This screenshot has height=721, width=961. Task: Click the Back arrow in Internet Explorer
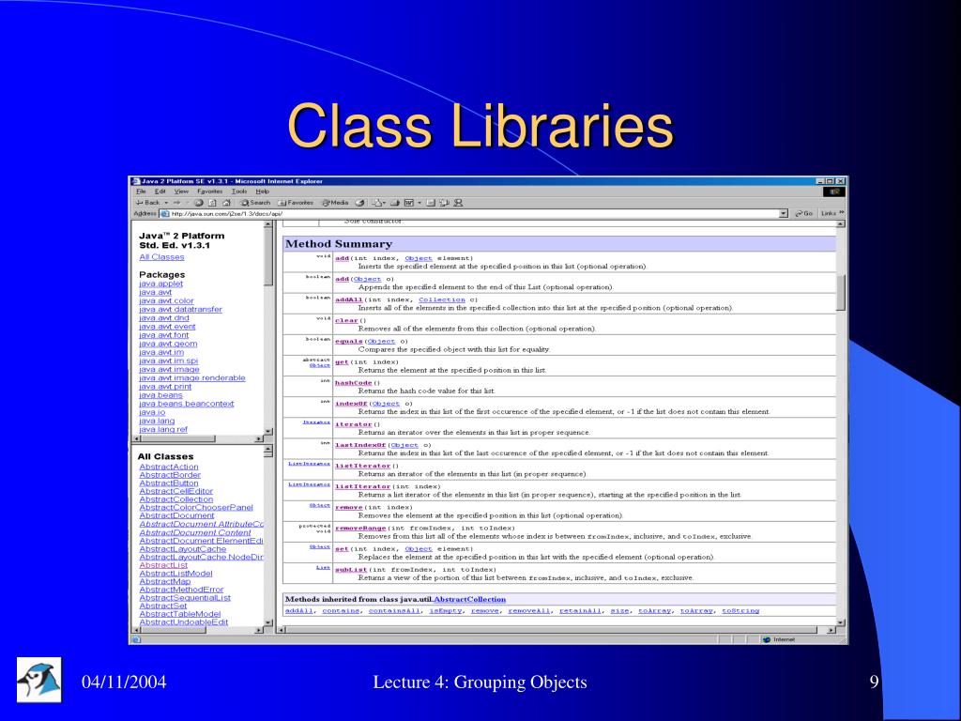147,203
